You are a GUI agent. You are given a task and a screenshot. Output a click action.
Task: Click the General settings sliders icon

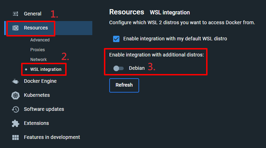[x=16, y=14]
